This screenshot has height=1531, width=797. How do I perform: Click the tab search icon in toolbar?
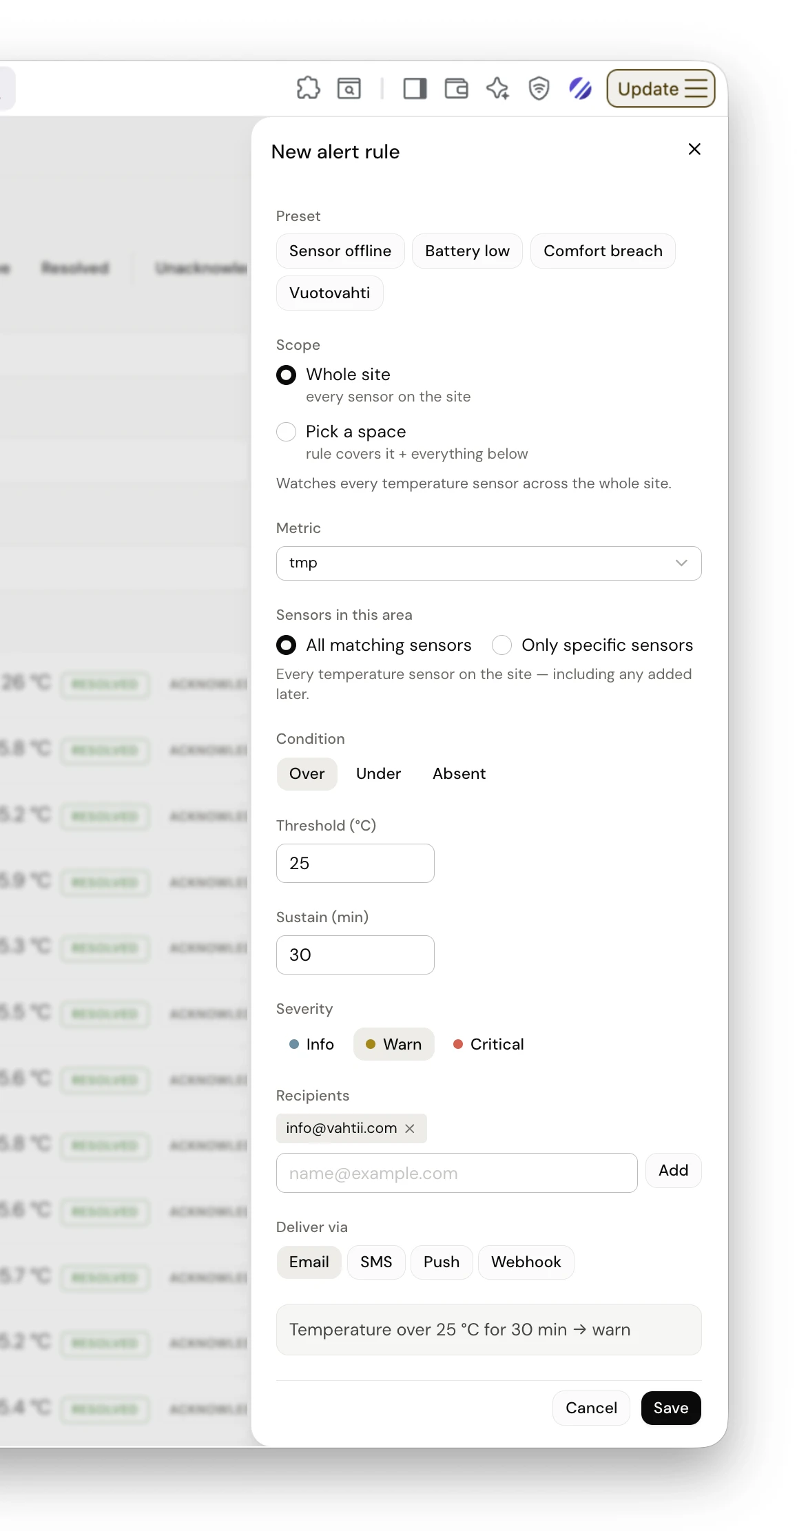(349, 89)
